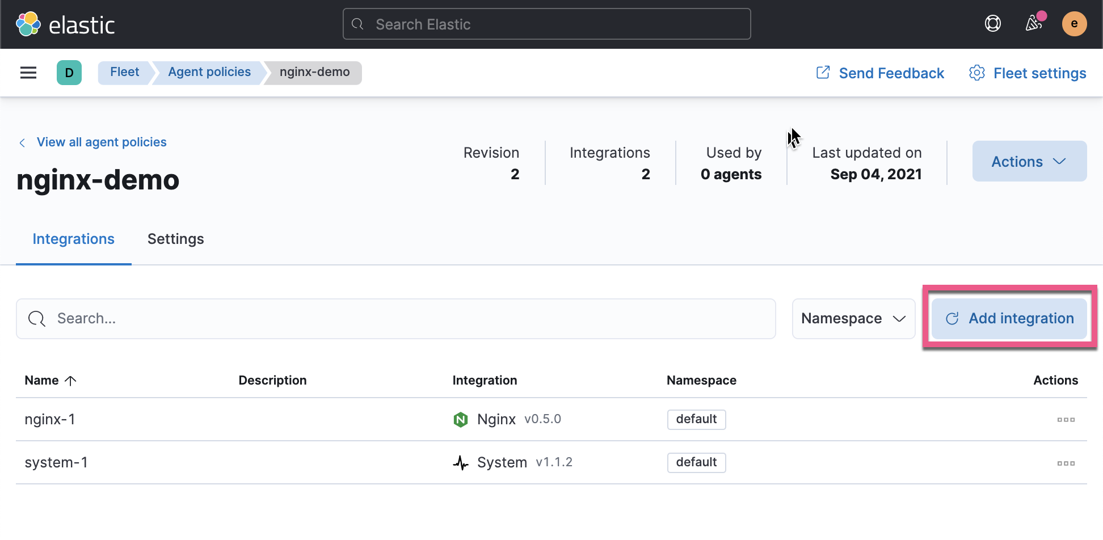Open the help lifebuoy icon

pos(993,24)
